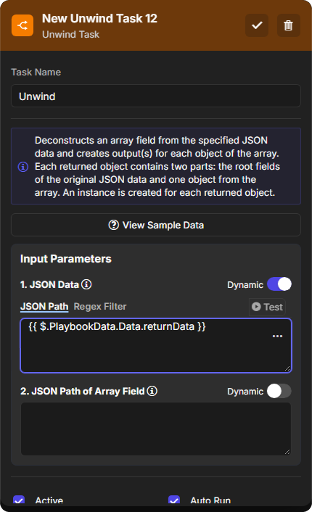Click the 'Input Parameters' heading
This screenshot has width=312, height=512.
tap(66, 259)
